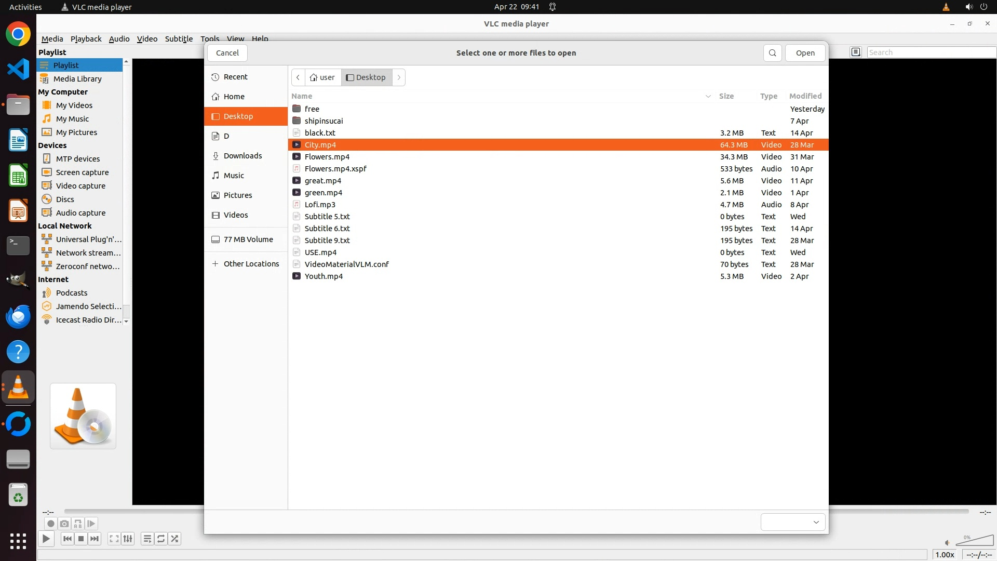Select the Flowers.mp4 file
Image resolution: width=997 pixels, height=561 pixels.
tap(327, 157)
